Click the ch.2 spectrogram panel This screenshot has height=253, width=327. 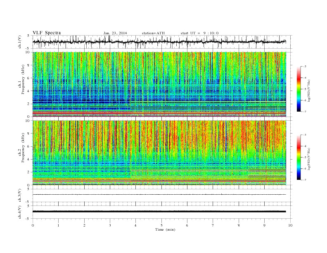pos(159,153)
